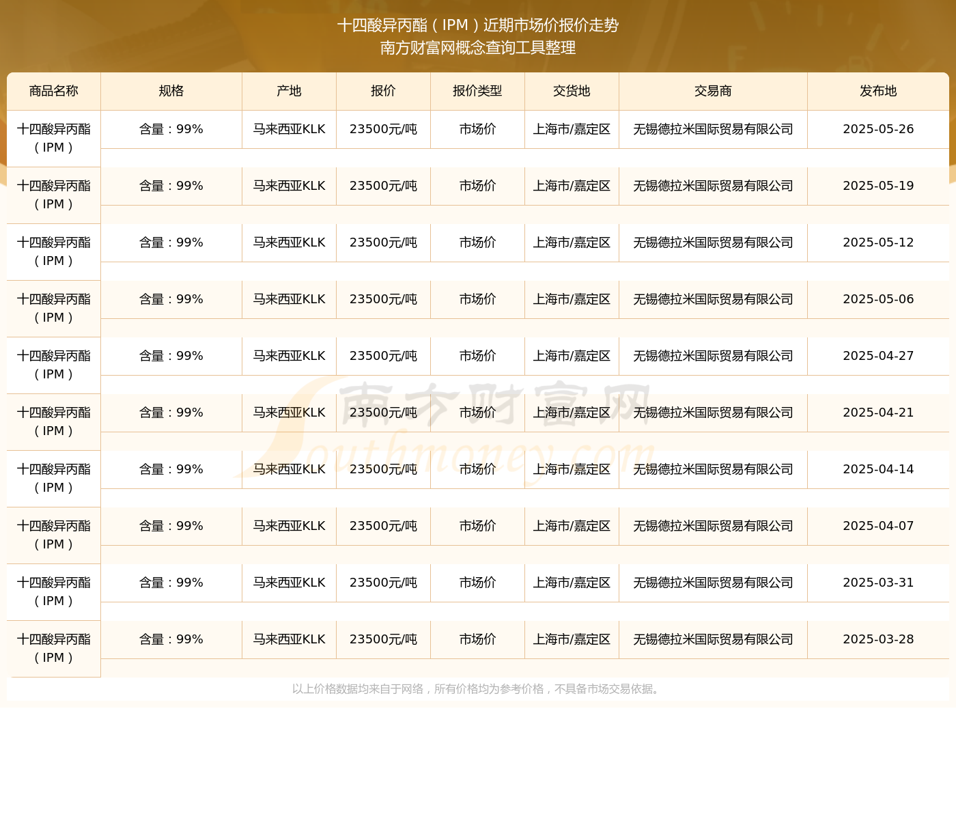The width and height of the screenshot is (956, 823).
Task: Click the 产地 column header
Action: pos(289,91)
